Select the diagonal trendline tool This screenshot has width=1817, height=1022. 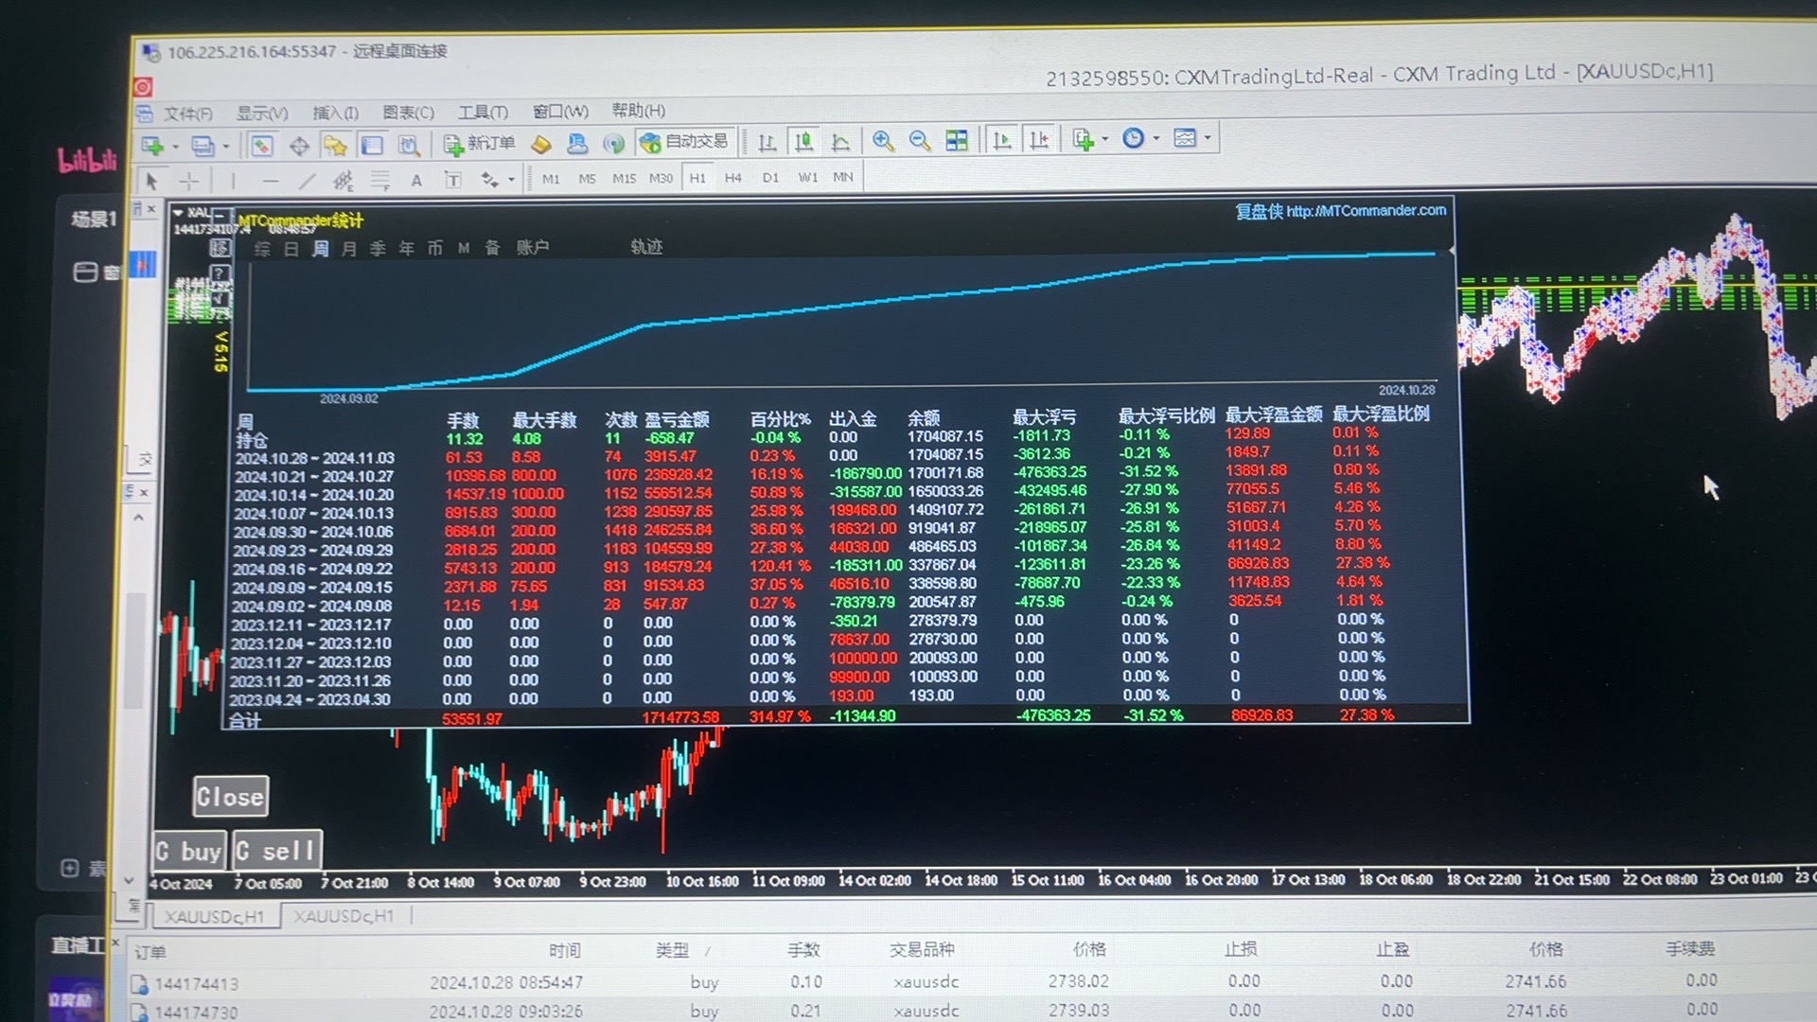click(x=307, y=180)
